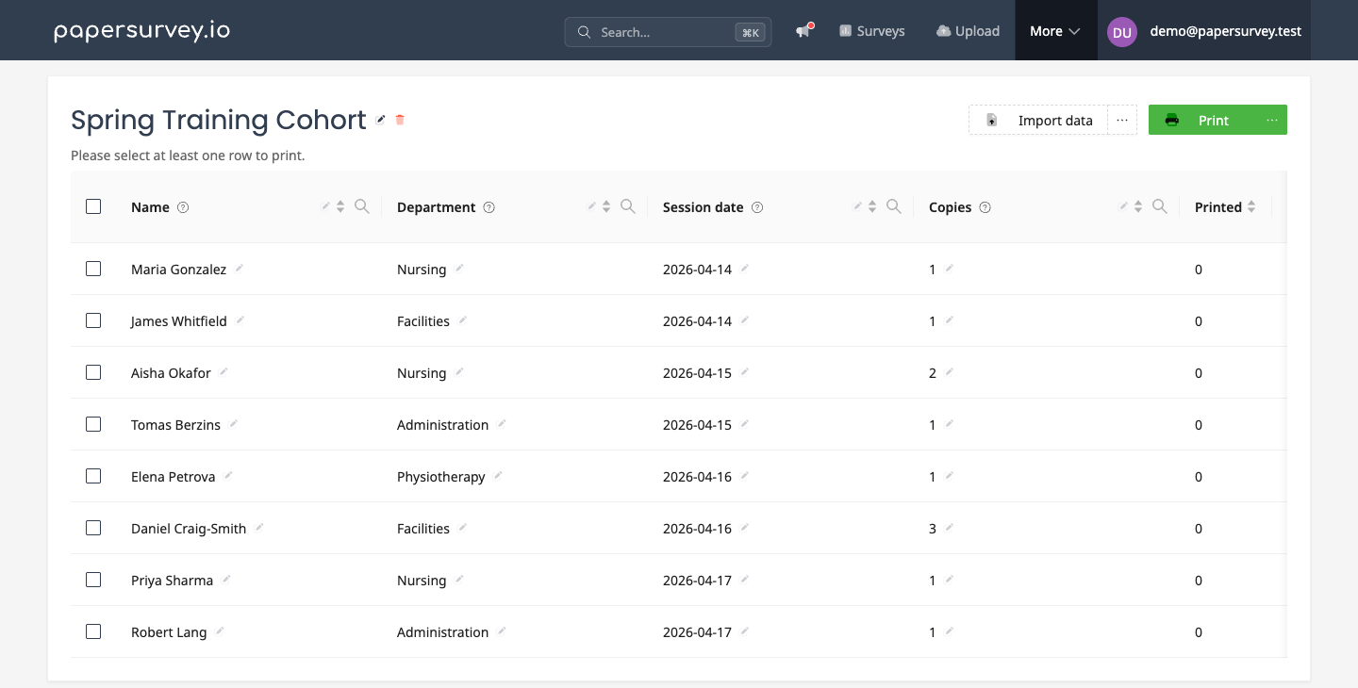
Task: Select the Priya Sharma row checkbox
Action: (93, 580)
